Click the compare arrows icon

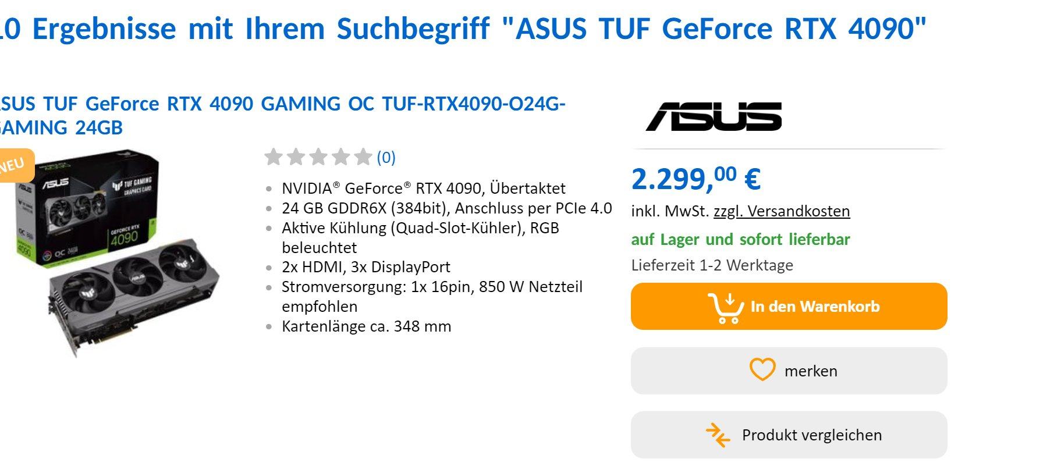click(718, 435)
